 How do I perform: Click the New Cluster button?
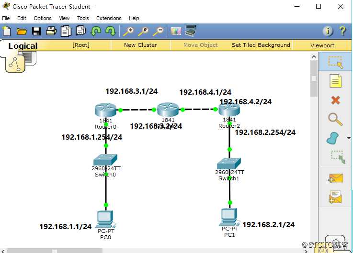[x=141, y=45]
